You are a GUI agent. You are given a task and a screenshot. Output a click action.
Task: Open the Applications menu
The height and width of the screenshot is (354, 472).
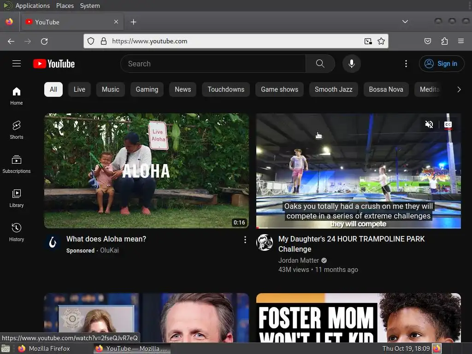point(33,6)
